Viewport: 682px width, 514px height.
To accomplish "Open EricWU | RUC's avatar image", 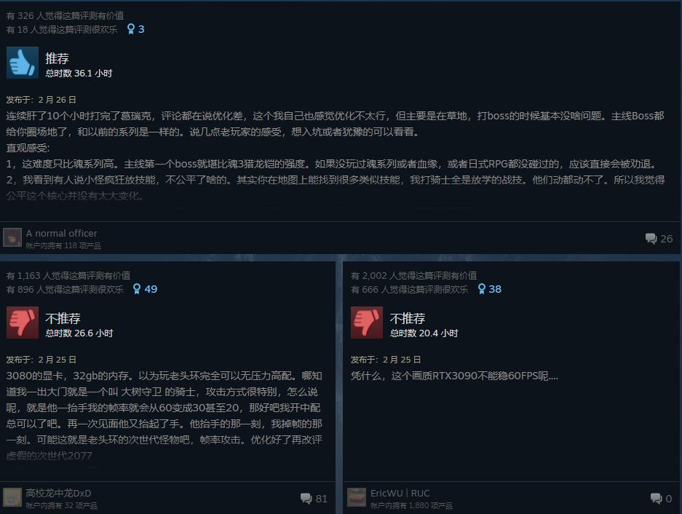I will pos(357,497).
